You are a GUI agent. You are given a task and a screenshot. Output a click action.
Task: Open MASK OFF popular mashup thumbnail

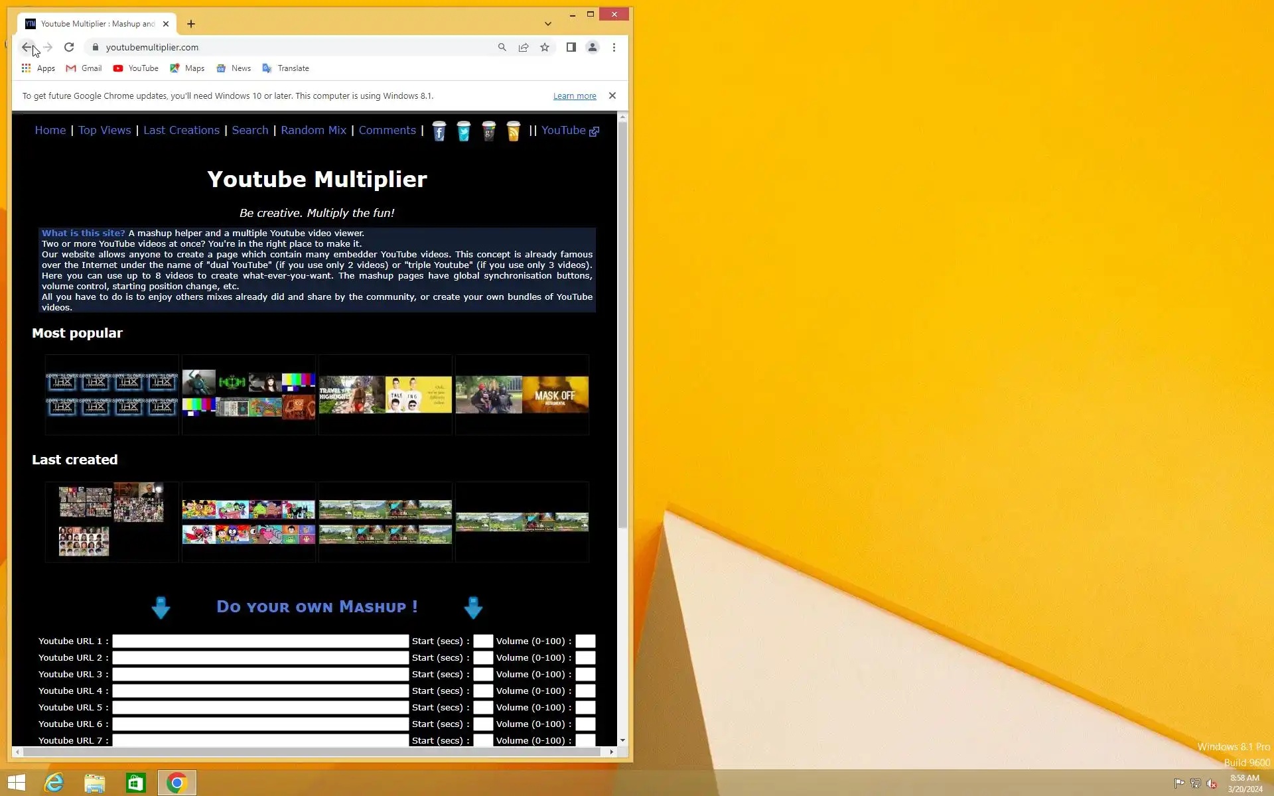(522, 395)
